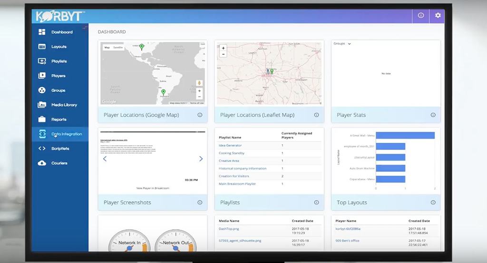Open settings gear in top bar
Image resolution: width=487 pixels, height=263 pixels.
438,16
